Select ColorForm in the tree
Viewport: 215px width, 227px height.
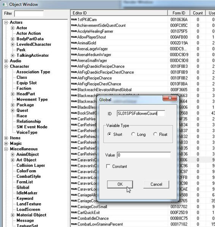pos(26,171)
